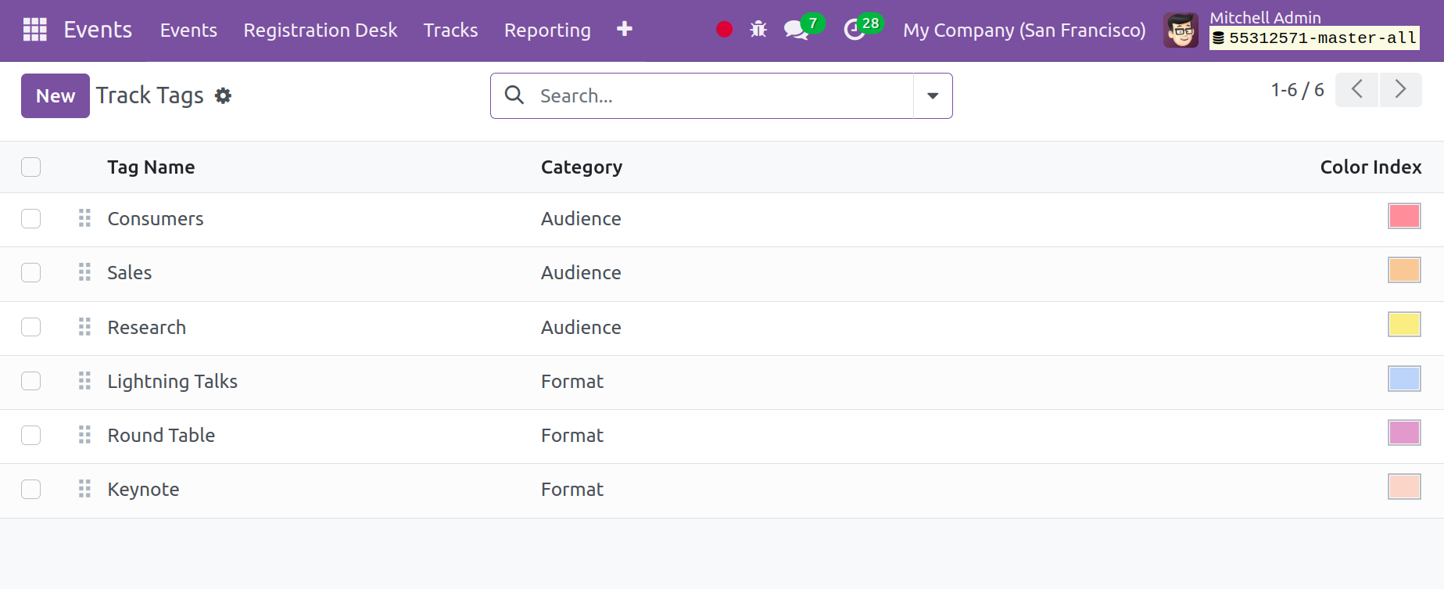Sort by Tag Name column header
The height and width of the screenshot is (589, 1444).
point(151,167)
